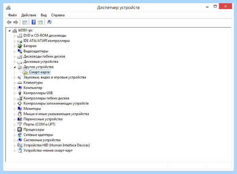Click the Forward arrow toolbar icon
237x174 pixels.
point(16,22)
